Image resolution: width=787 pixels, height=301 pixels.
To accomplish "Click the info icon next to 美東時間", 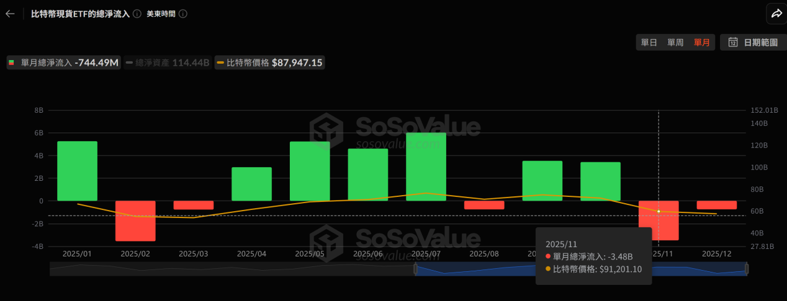I will 182,14.
